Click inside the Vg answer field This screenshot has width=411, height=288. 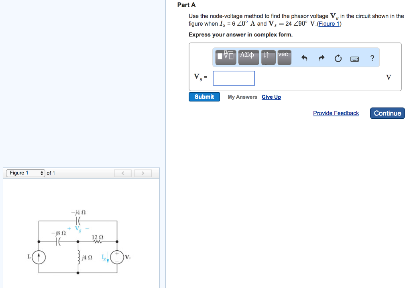234,78
